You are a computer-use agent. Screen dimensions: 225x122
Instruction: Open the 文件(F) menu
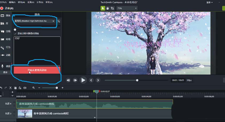(3, 2)
